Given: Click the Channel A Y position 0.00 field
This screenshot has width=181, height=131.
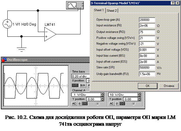Looking at the screenshot, I should [94, 99].
